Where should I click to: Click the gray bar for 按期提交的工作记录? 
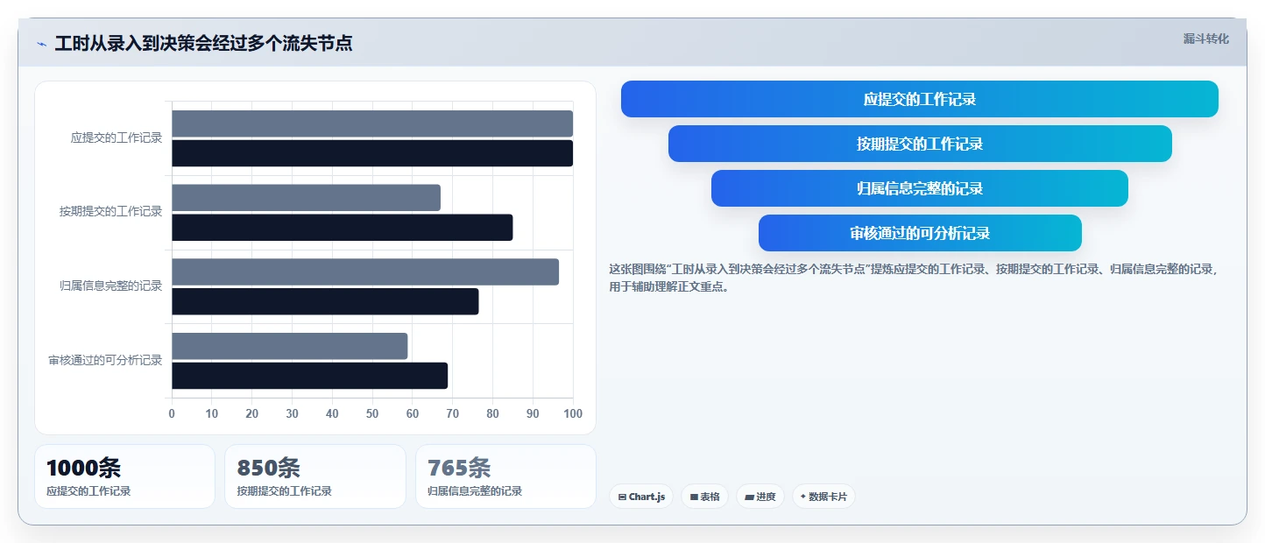click(x=306, y=198)
